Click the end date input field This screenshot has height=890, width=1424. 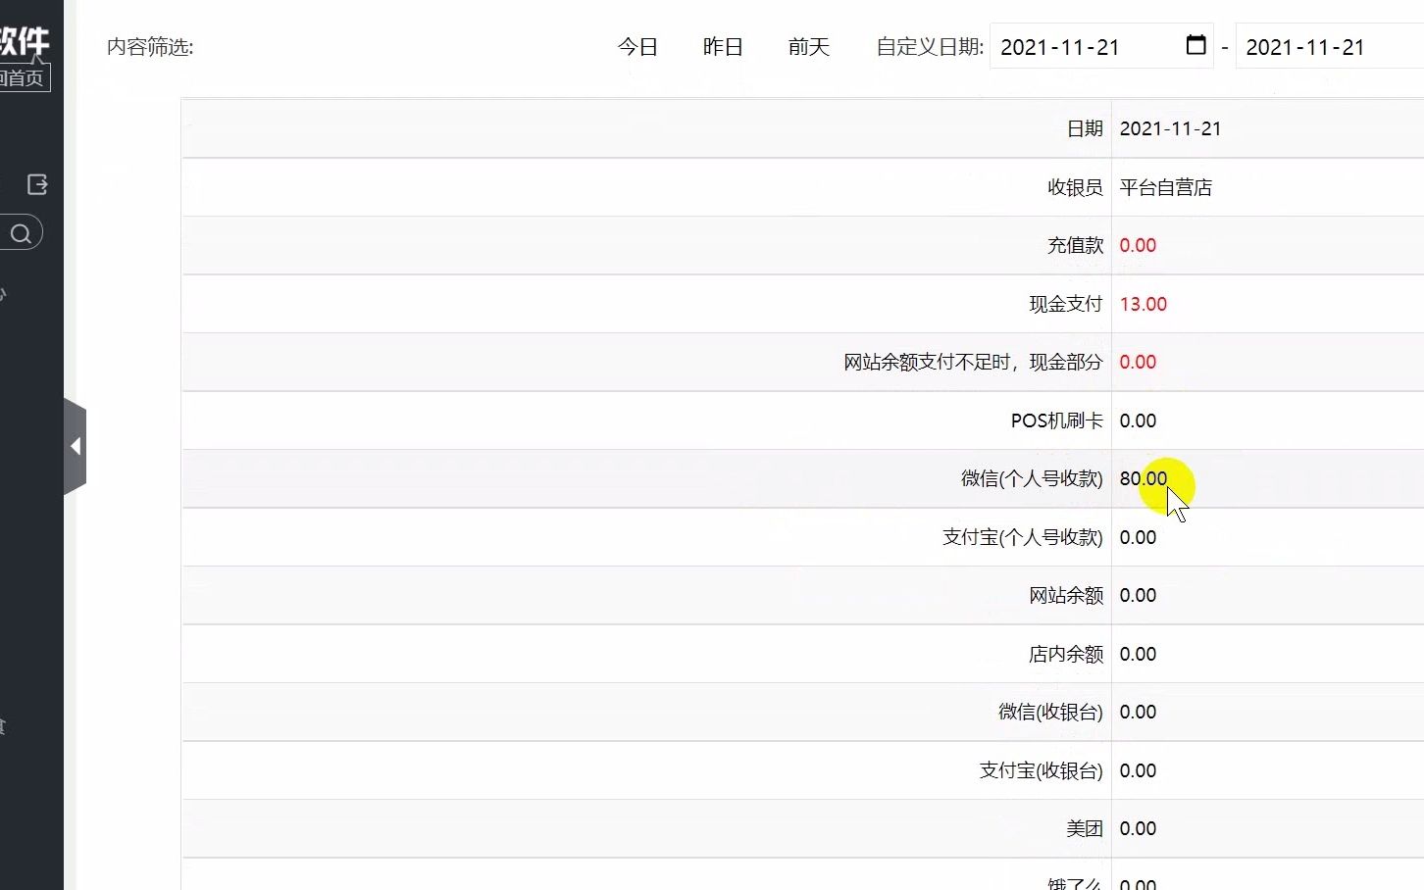click(x=1330, y=46)
